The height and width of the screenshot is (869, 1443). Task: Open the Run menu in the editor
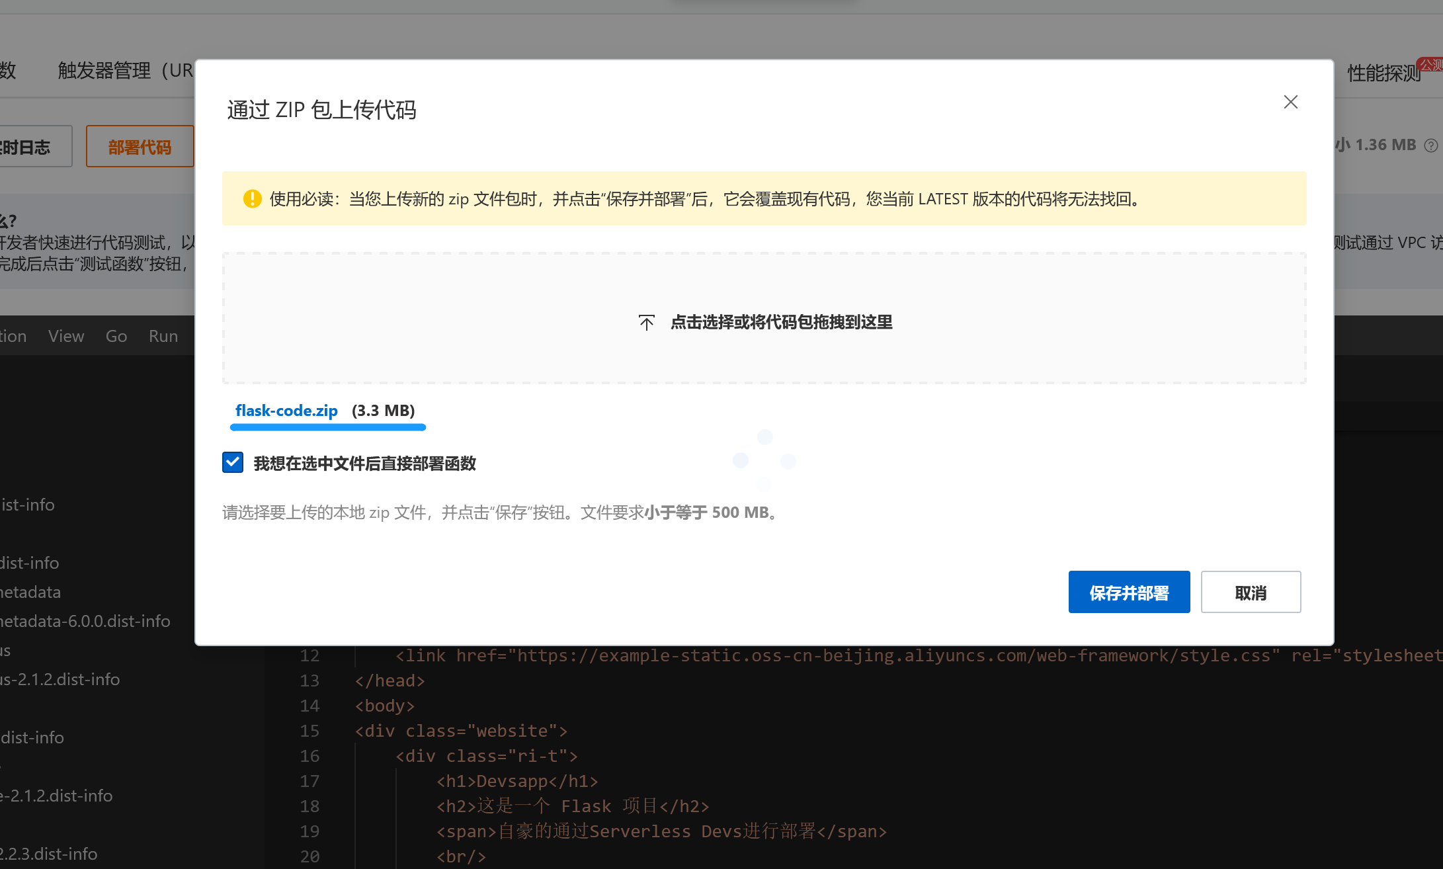[163, 336]
